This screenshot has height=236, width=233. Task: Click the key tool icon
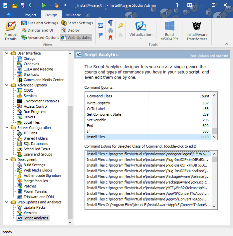point(120,26)
